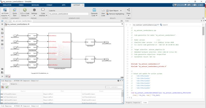Select the Event Receive block
This screenshot has width=206, height=108.
32,36
